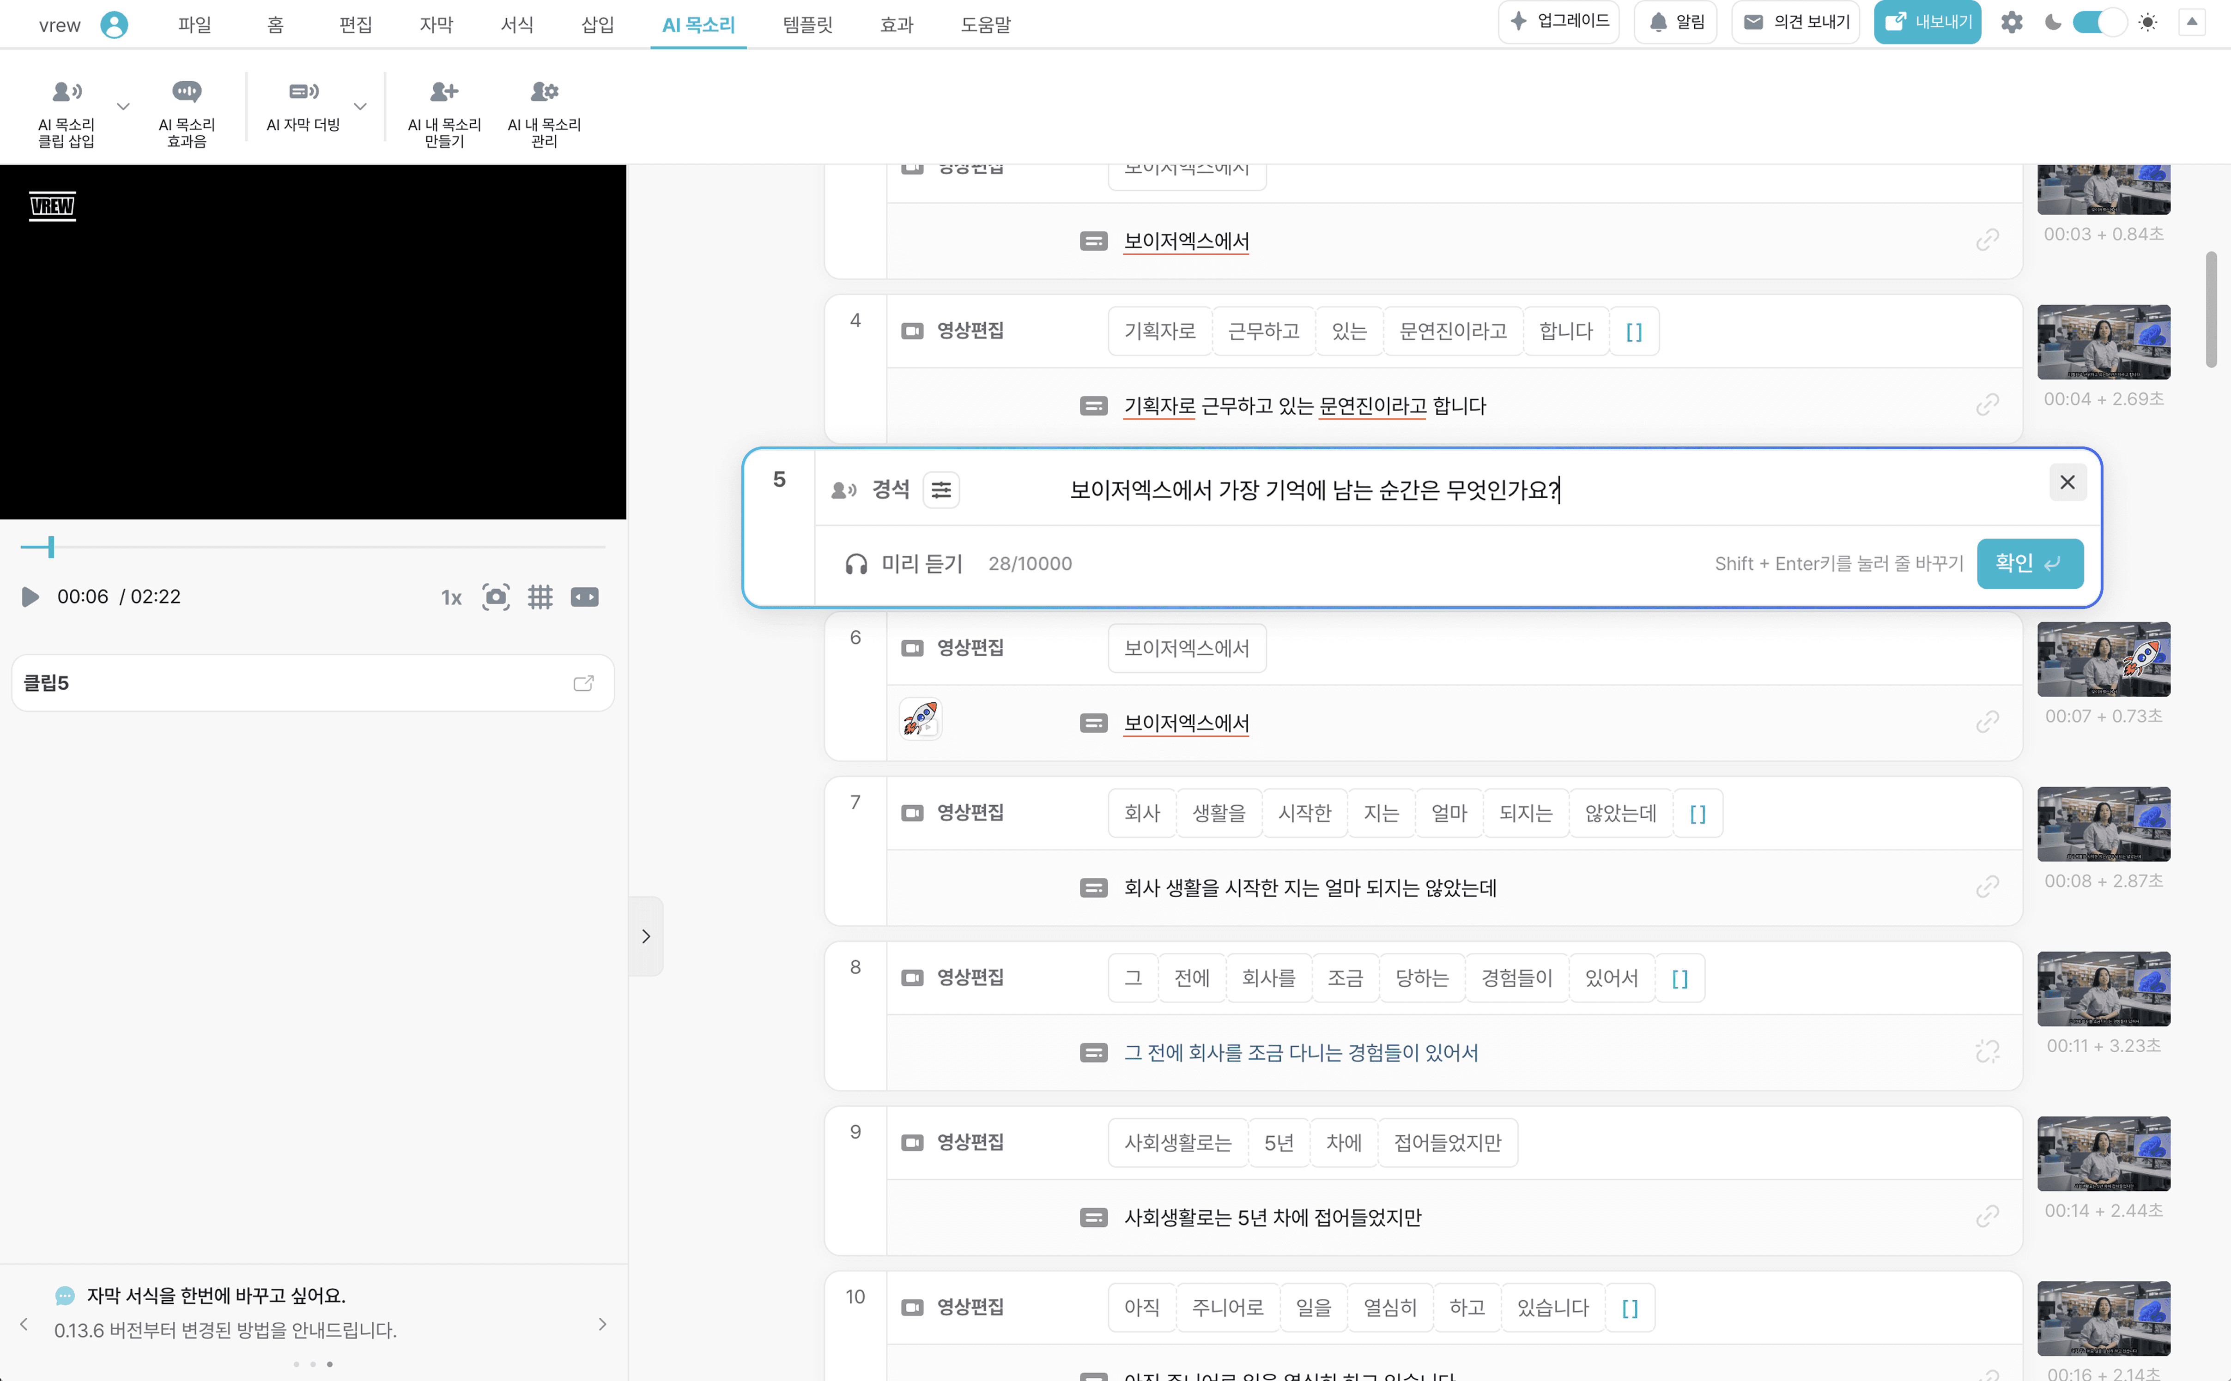Toggle subtitle link icon on clip 4
This screenshot has width=2231, height=1381.
tap(1987, 404)
